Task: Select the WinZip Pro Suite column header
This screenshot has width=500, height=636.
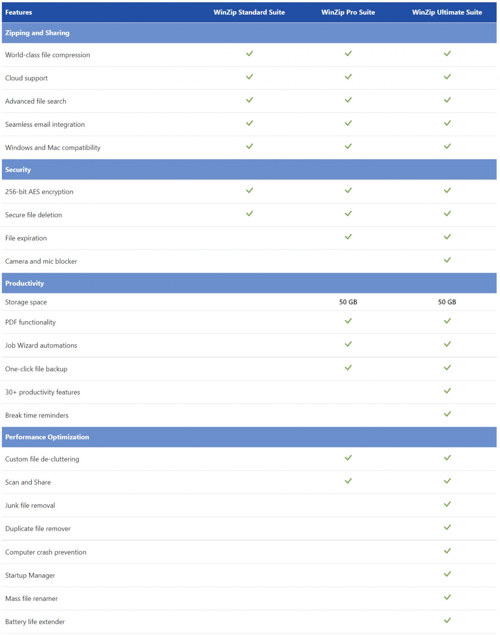Action: 348,12
